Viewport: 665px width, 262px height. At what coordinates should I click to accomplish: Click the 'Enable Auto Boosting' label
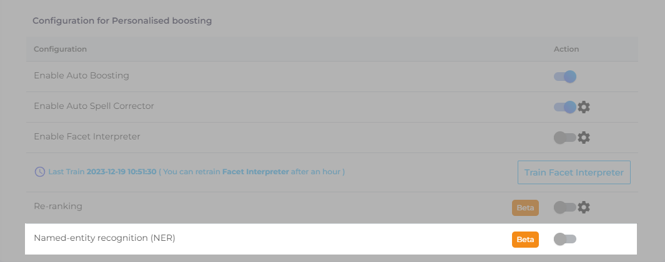[x=81, y=76]
